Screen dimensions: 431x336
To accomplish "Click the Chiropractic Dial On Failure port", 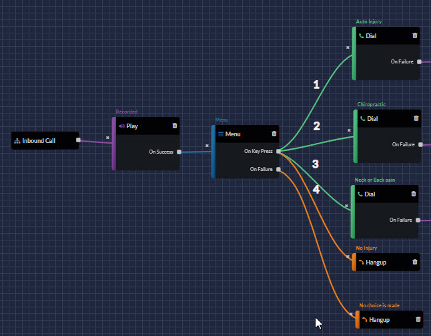I will point(420,144).
